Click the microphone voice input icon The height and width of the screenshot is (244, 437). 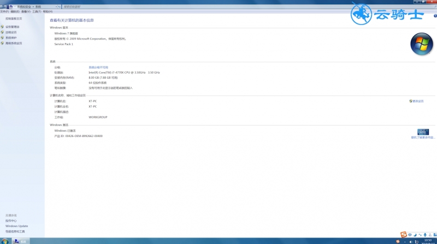[x=425, y=235]
